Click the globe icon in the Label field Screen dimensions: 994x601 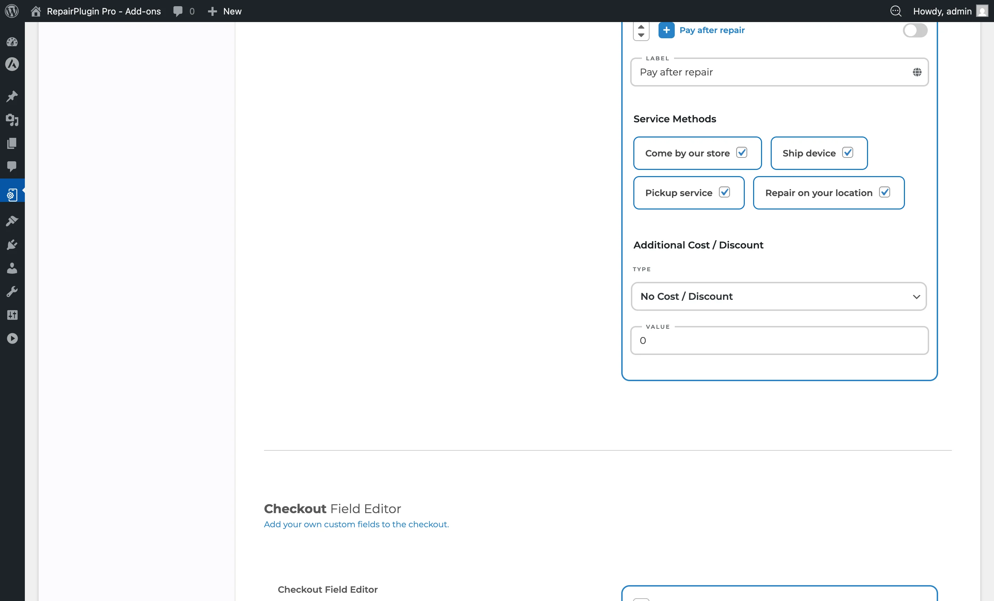pos(917,72)
